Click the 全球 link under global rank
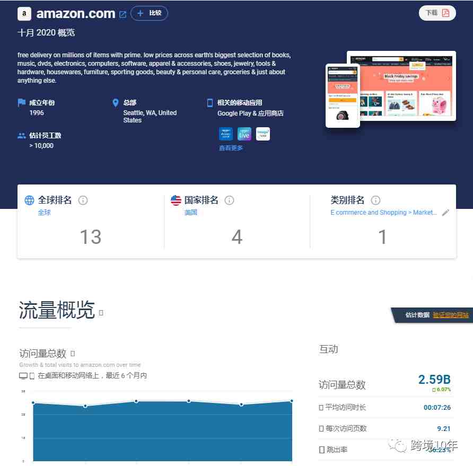The width and height of the screenshot is (473, 466). 45,213
